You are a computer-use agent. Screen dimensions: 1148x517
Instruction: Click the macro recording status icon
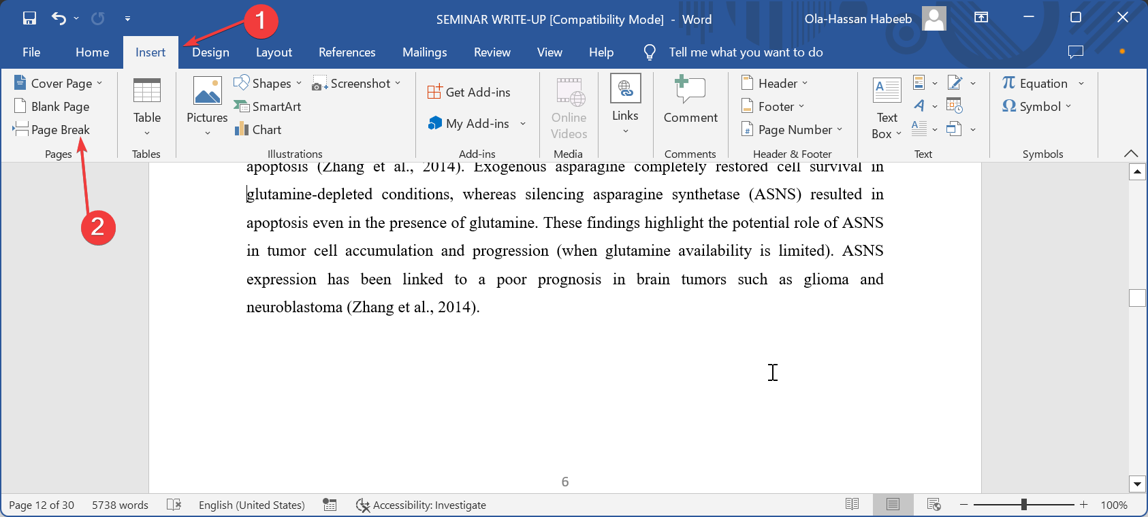point(330,505)
